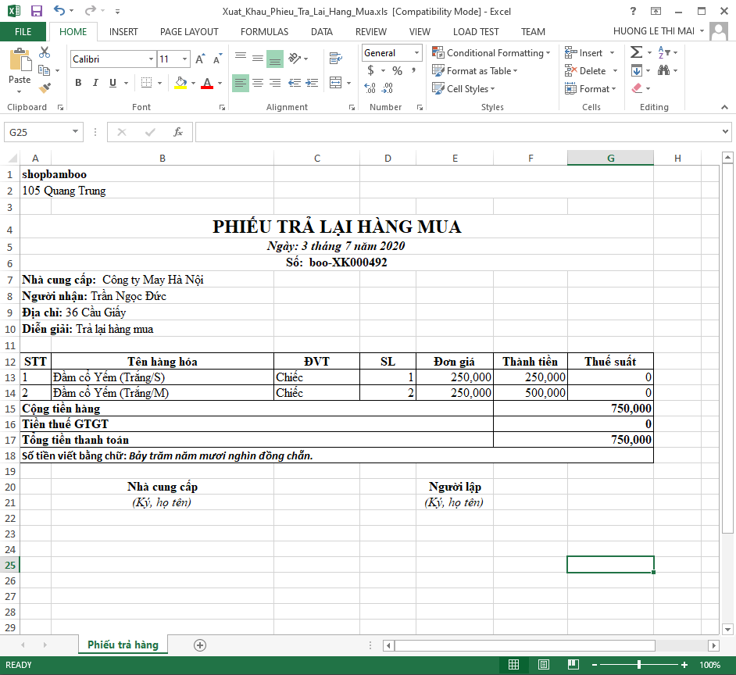Switch to the FORMULAS tab
The height and width of the screenshot is (675, 736).
coord(264,31)
